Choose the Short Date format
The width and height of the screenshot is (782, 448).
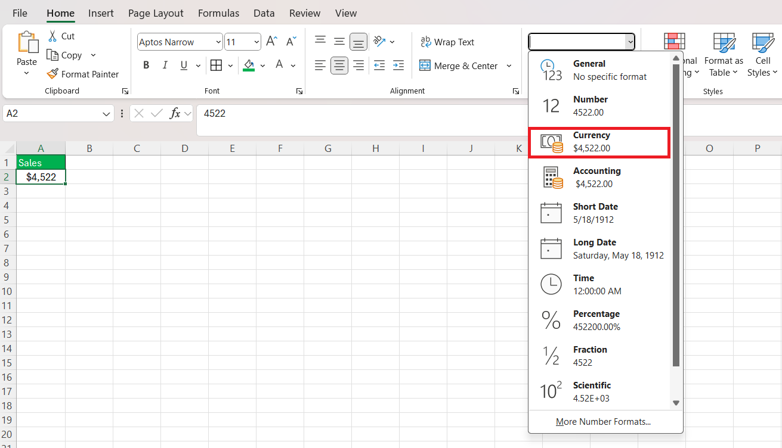point(599,213)
